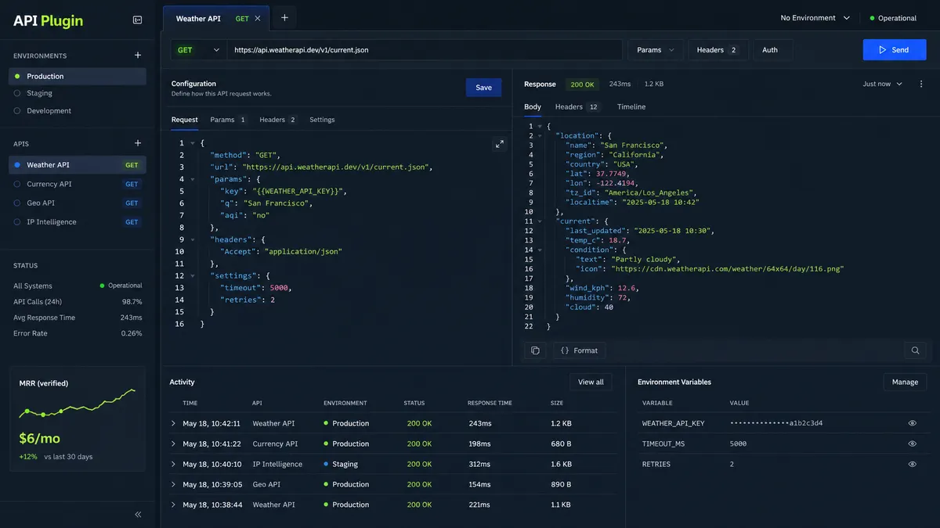
Task: Switch to the Request configuration tab
Action: point(185,120)
